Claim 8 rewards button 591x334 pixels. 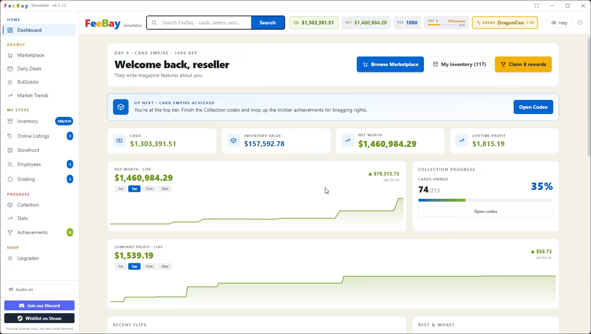(x=523, y=65)
